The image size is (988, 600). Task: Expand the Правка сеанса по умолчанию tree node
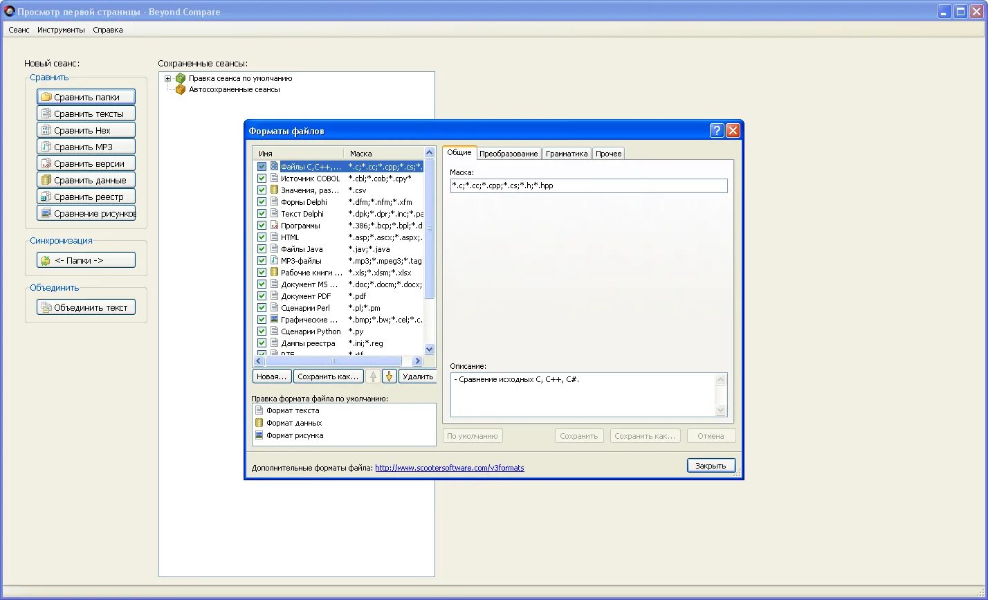167,78
